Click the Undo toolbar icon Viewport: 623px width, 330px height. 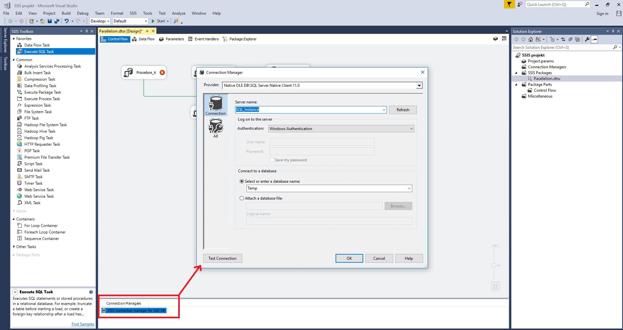tap(66, 21)
